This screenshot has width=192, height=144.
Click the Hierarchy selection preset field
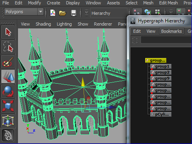[x=108, y=13]
